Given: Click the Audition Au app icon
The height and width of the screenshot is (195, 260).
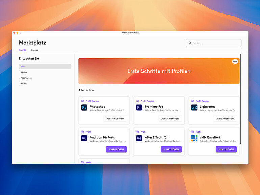Looking at the screenshot, I should [84, 138].
